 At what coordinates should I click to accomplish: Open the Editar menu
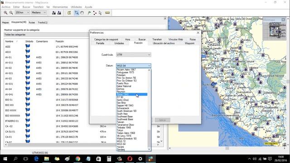point(16,7)
